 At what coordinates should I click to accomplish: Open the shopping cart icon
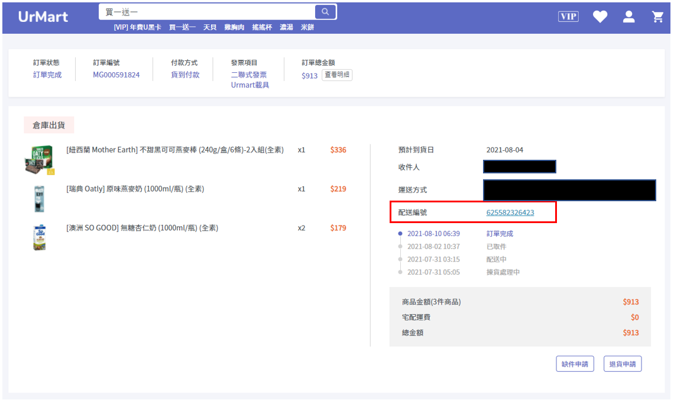tap(657, 17)
